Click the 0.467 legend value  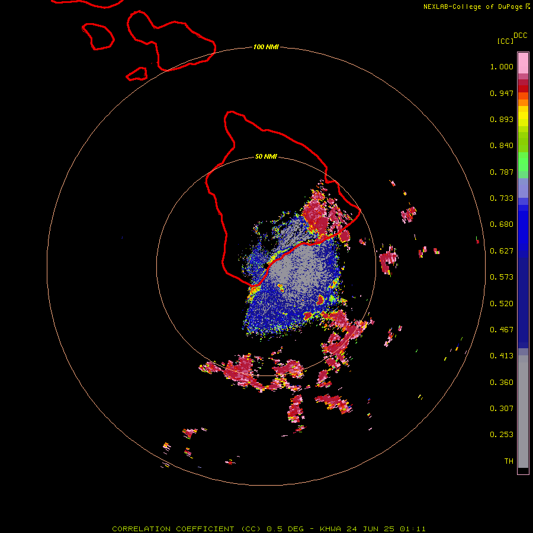502,330
